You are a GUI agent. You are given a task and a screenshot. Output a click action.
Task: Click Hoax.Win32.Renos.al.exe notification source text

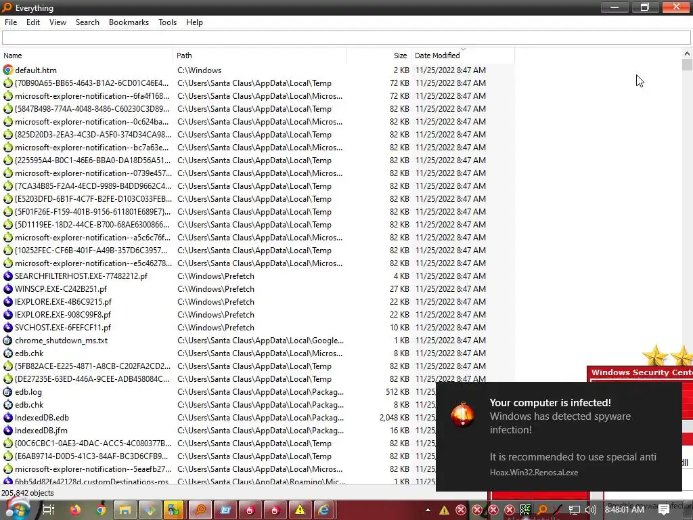point(534,472)
